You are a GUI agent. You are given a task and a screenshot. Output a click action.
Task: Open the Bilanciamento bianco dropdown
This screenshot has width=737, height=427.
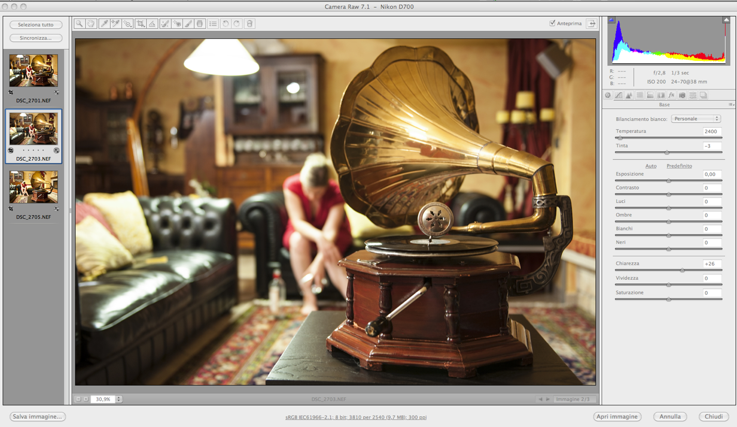click(695, 119)
